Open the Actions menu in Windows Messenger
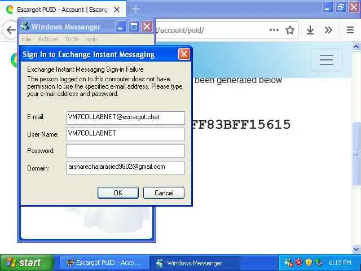 click(47, 39)
